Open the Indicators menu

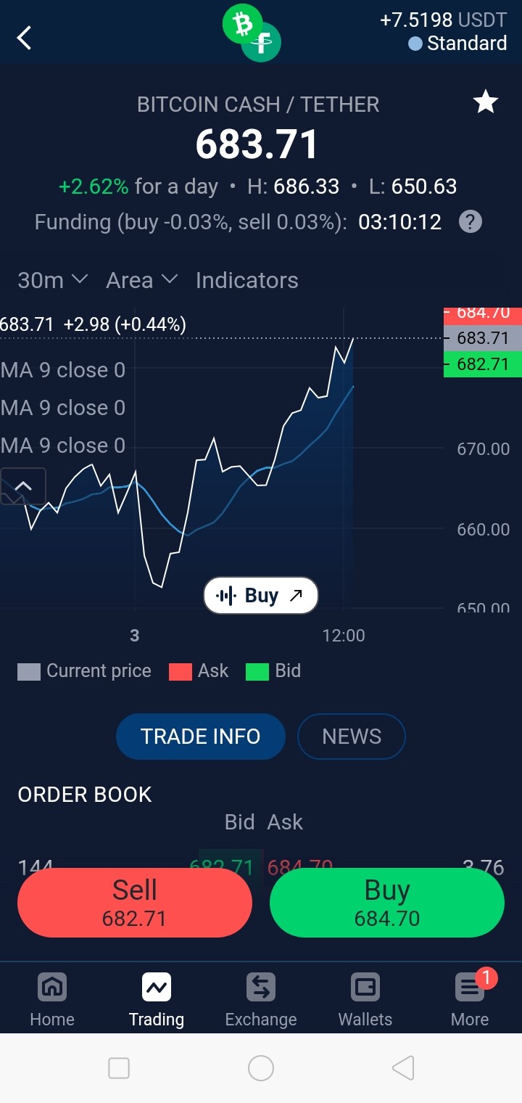point(246,280)
